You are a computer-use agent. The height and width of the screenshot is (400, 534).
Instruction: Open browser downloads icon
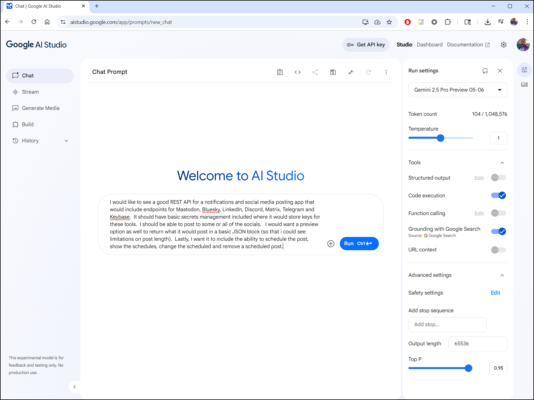pyautogui.click(x=488, y=22)
